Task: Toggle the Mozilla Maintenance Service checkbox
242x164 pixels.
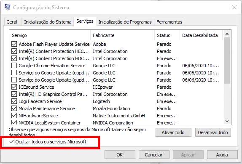Action: click(x=14, y=108)
